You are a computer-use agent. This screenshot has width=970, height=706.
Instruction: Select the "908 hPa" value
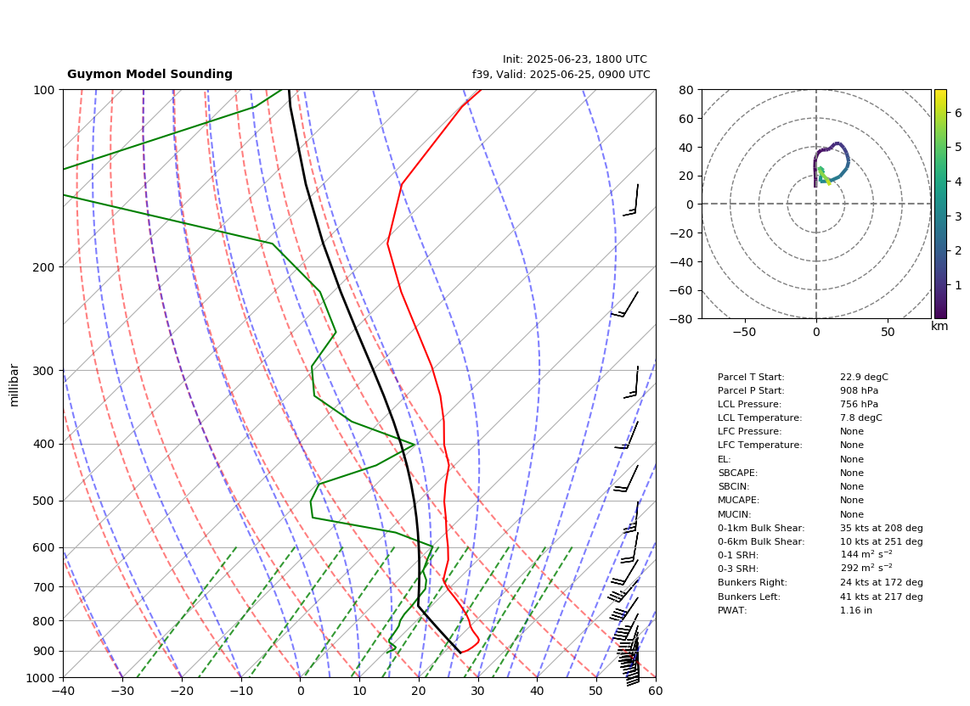[860, 390]
